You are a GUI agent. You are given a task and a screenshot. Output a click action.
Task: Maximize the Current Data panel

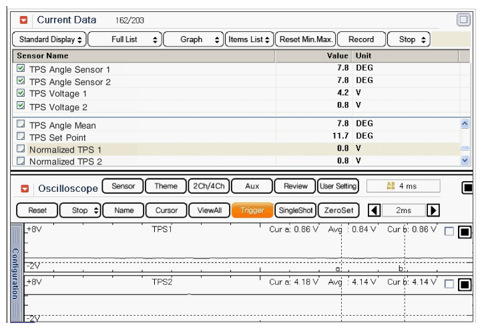[x=463, y=20]
